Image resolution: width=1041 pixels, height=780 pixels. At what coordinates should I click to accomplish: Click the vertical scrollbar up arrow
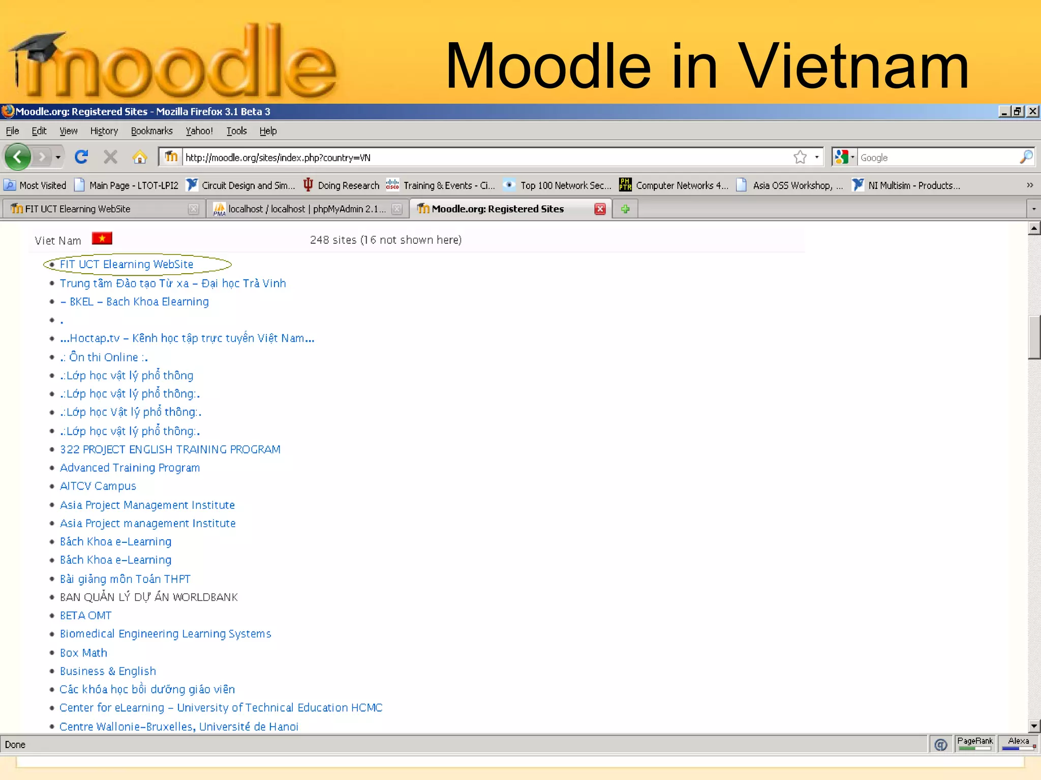(1034, 229)
